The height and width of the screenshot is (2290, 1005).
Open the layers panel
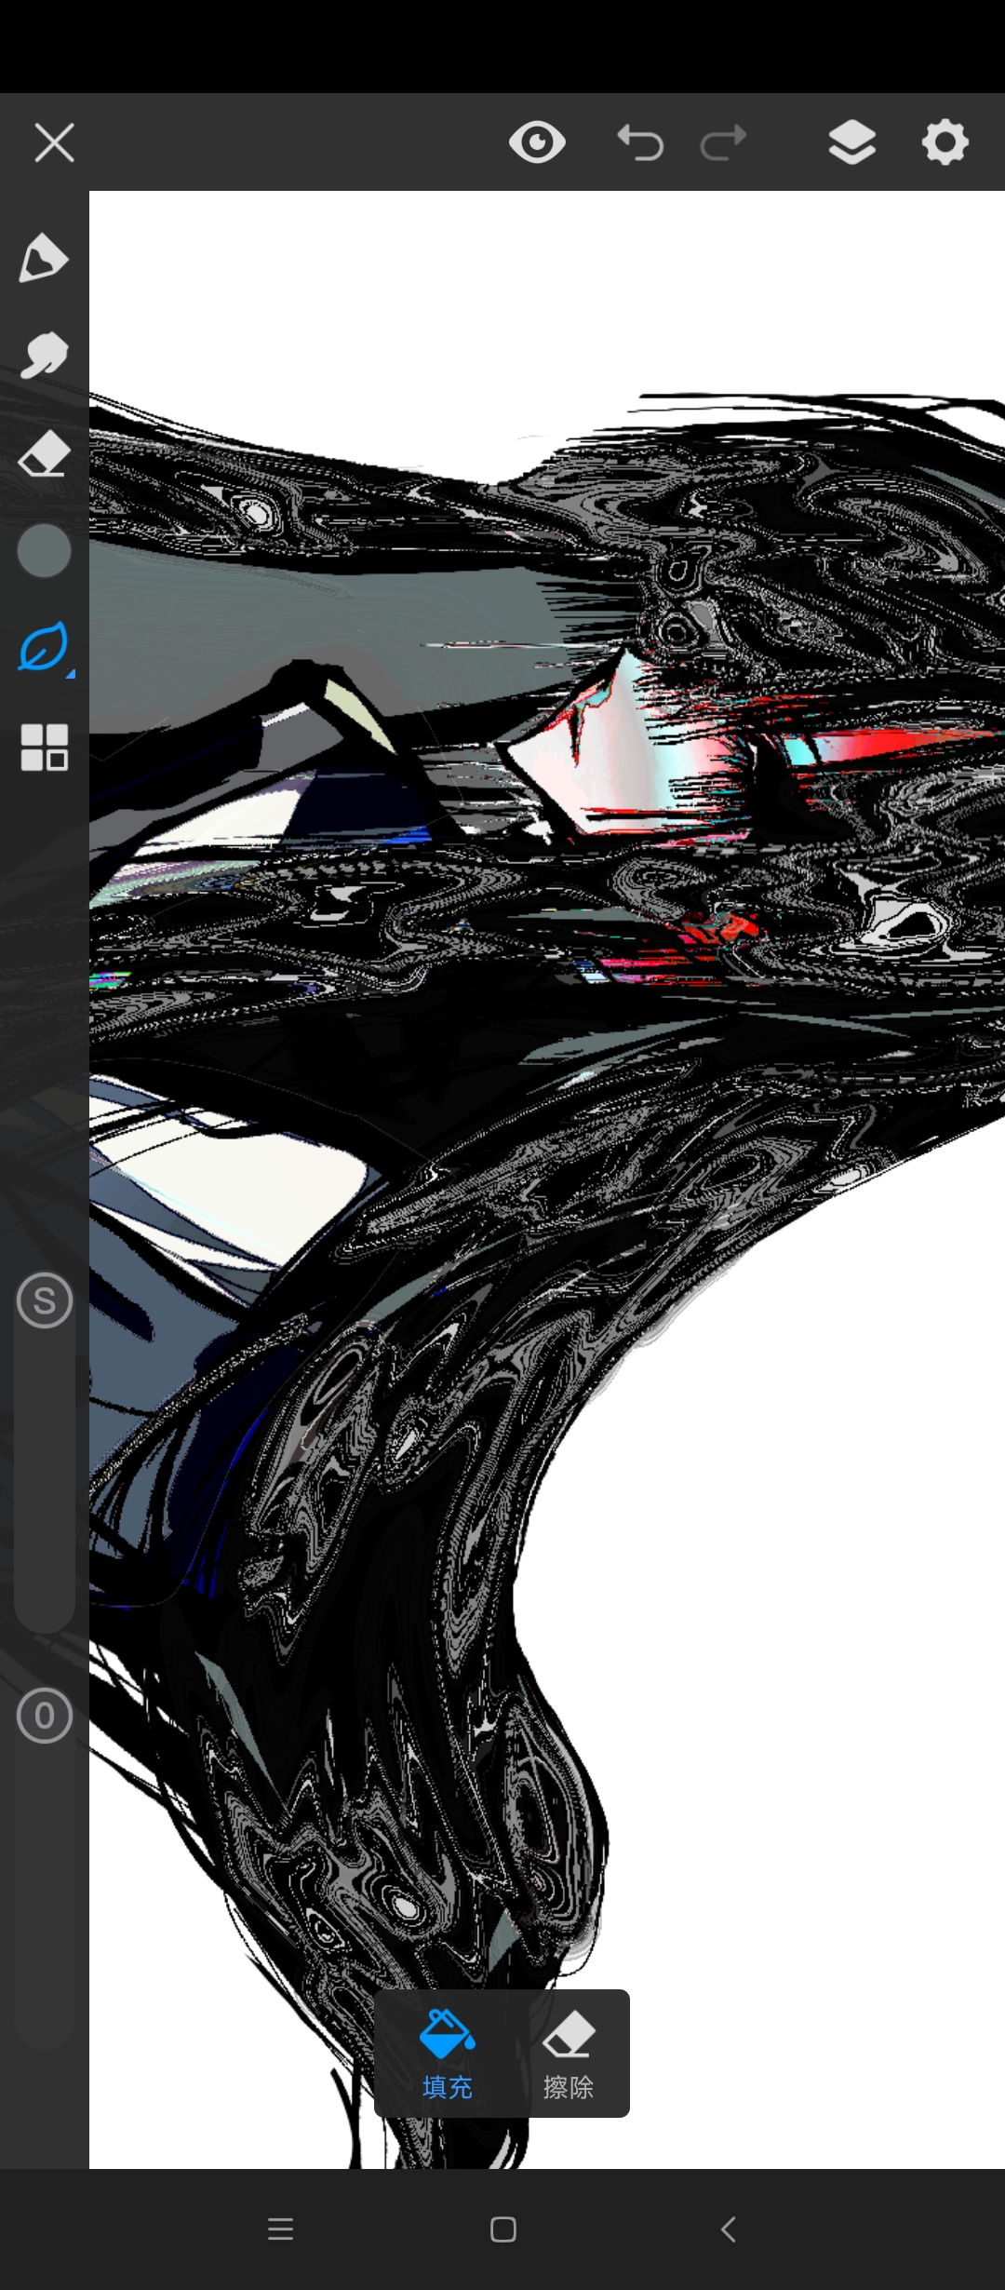851,143
